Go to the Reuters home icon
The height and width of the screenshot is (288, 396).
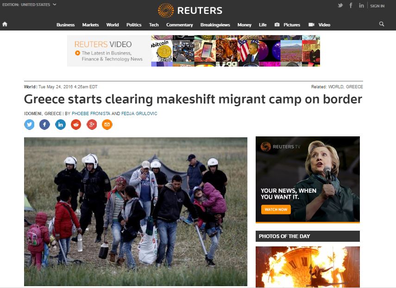5,24
